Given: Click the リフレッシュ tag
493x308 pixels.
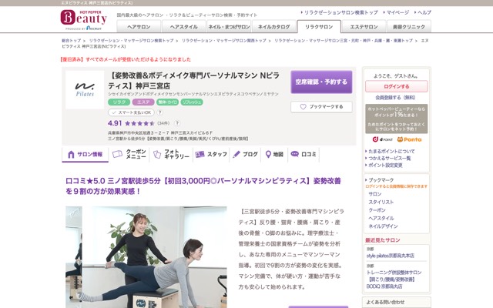Looking at the screenshot, I should pyautogui.click(x=192, y=102).
